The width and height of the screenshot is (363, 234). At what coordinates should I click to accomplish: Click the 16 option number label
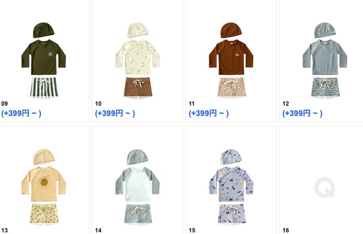(286, 230)
